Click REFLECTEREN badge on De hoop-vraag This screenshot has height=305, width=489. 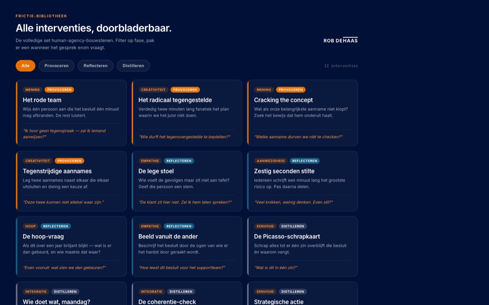[x=56, y=226]
